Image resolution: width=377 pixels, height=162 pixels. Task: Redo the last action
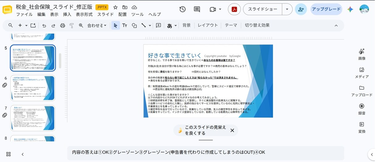tap(53, 25)
